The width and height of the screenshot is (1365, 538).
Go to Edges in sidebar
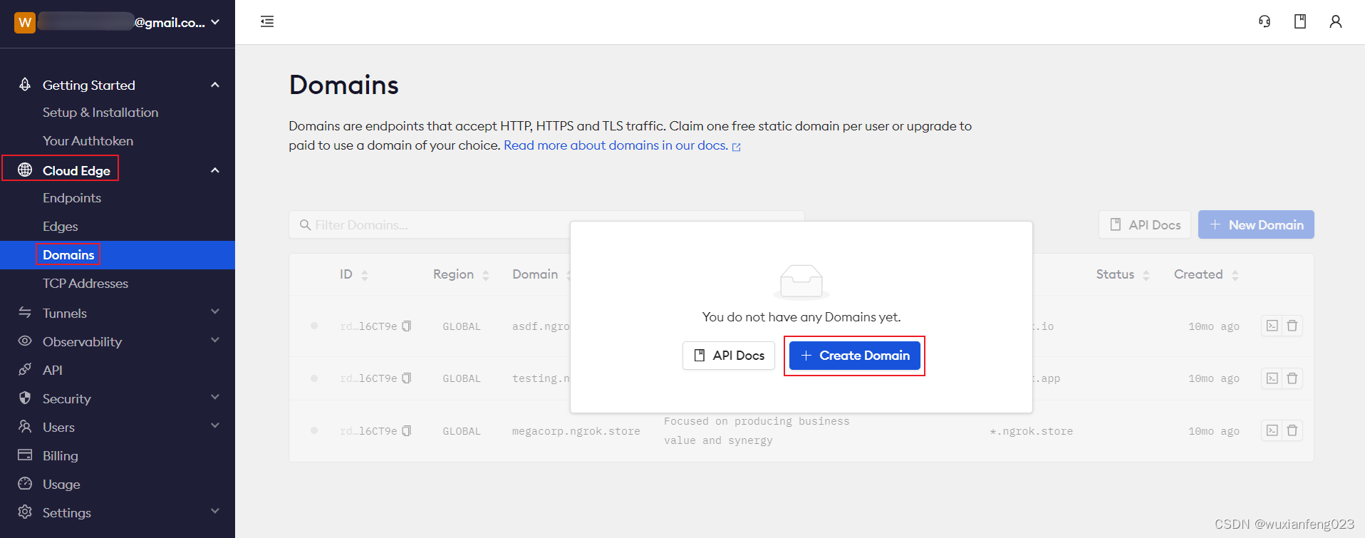point(61,227)
